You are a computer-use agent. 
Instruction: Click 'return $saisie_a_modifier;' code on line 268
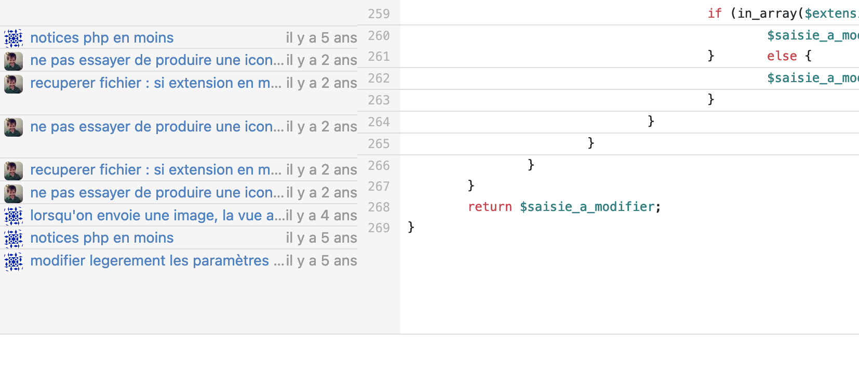coord(565,207)
